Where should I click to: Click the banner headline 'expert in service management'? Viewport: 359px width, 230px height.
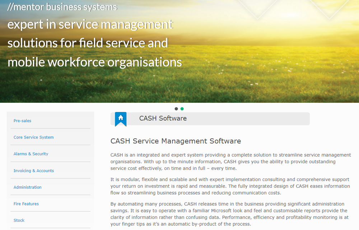pyautogui.click(x=90, y=24)
